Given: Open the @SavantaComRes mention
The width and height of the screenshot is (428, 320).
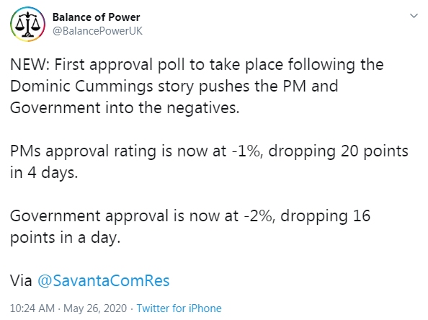Looking at the screenshot, I should coord(104,280).
